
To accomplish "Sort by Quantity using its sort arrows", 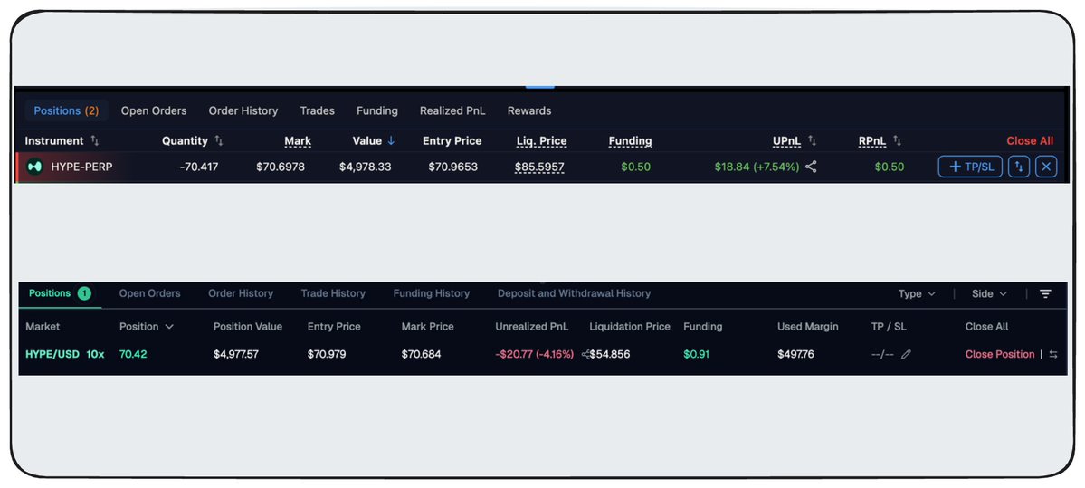I will click(x=219, y=141).
